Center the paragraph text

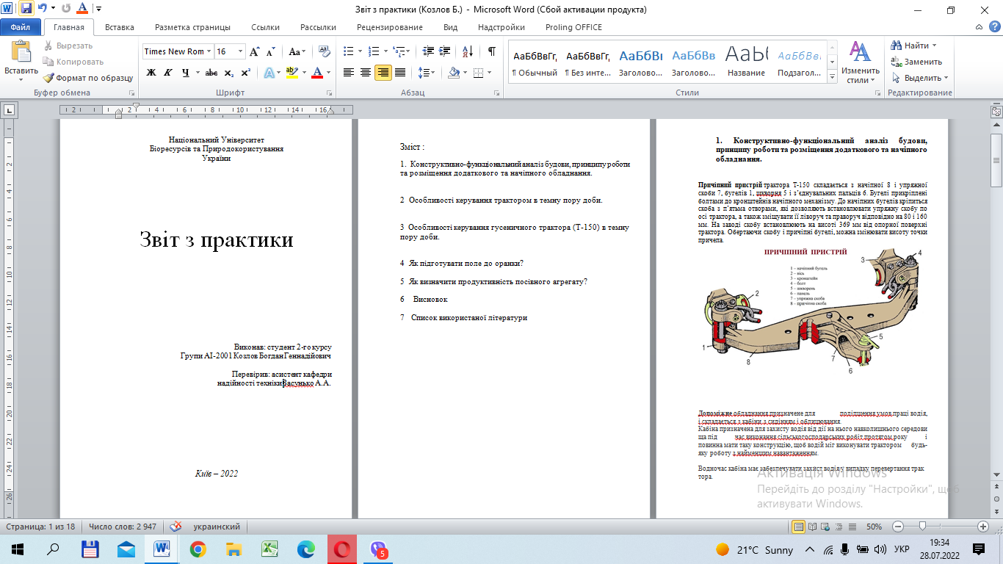[x=366, y=73]
